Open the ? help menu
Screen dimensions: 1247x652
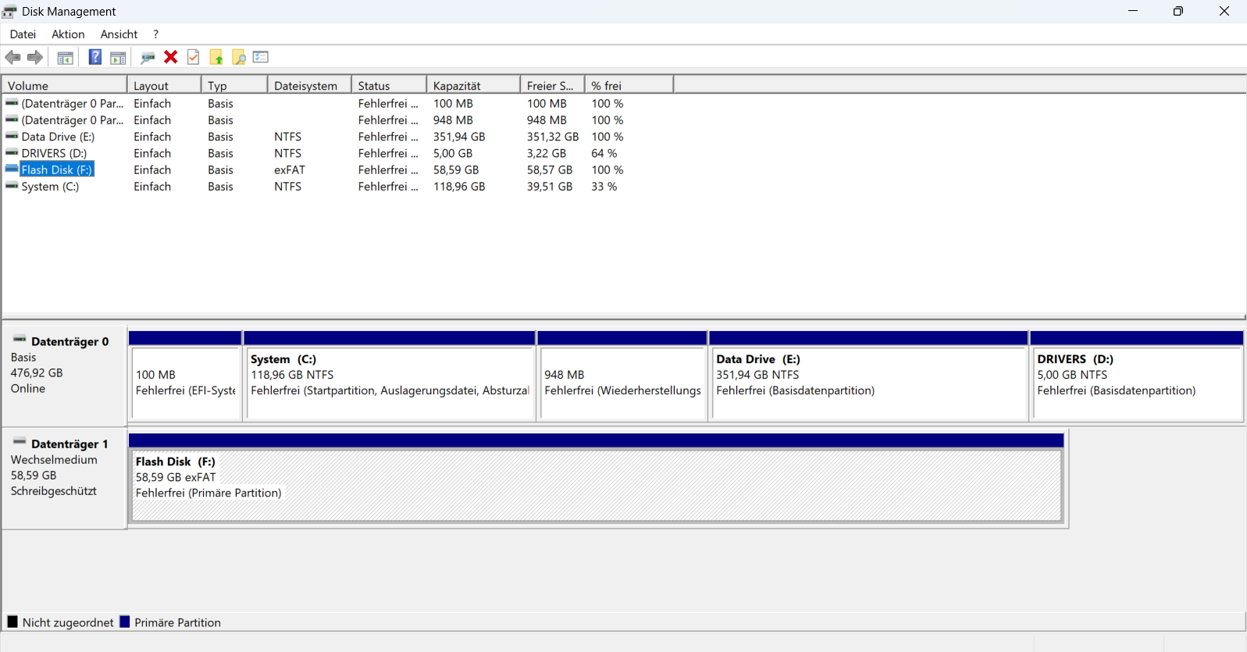click(155, 34)
